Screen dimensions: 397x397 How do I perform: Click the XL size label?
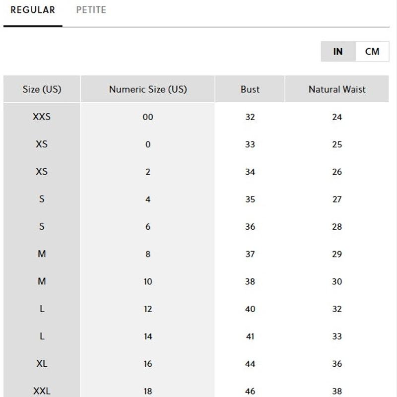pyautogui.click(x=42, y=364)
